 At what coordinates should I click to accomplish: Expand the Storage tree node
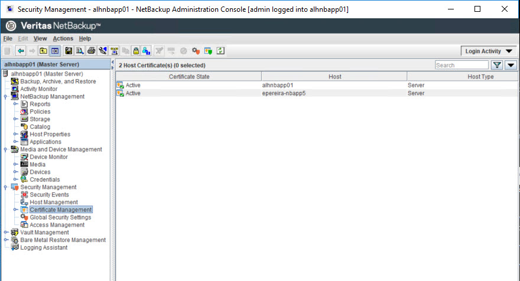(x=15, y=119)
